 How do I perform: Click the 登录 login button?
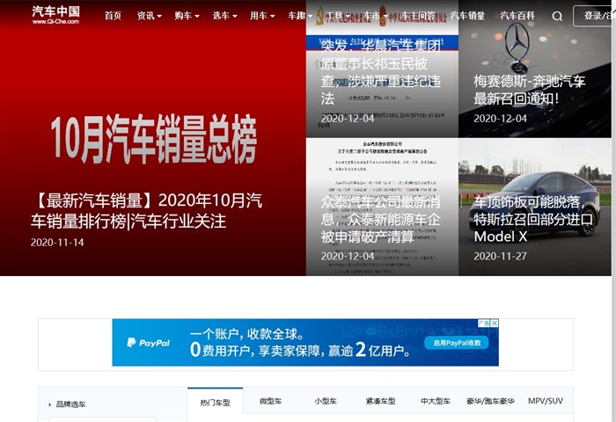(594, 16)
